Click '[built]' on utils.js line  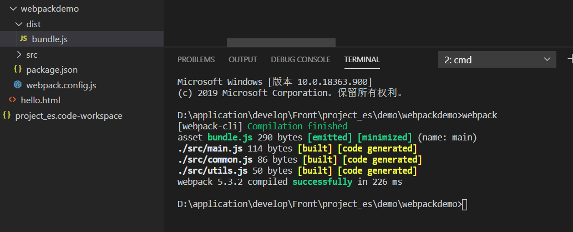315,170
